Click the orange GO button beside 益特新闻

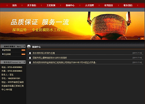tap(23, 50)
